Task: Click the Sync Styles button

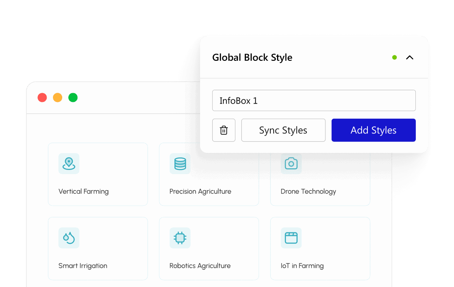Action: point(283,130)
